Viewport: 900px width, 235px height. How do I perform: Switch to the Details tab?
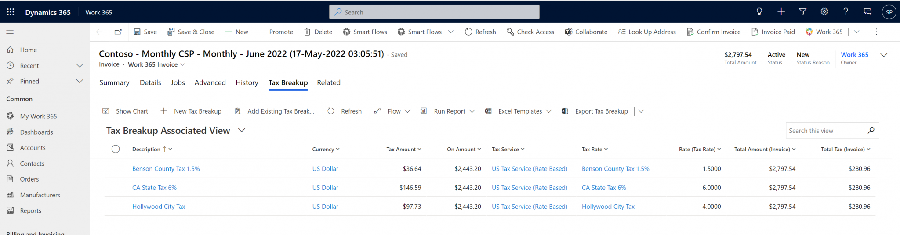click(x=150, y=82)
